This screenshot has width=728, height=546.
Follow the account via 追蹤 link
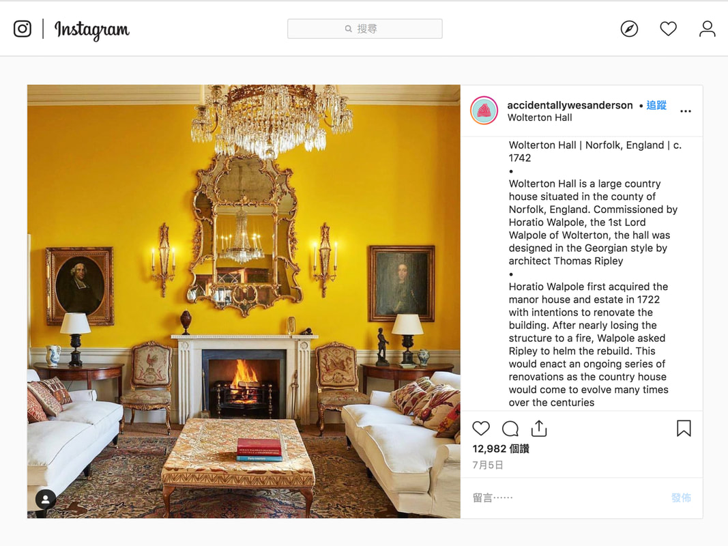(x=656, y=105)
